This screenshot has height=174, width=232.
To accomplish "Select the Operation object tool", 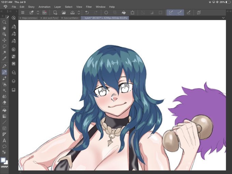I will [x=4, y=34].
